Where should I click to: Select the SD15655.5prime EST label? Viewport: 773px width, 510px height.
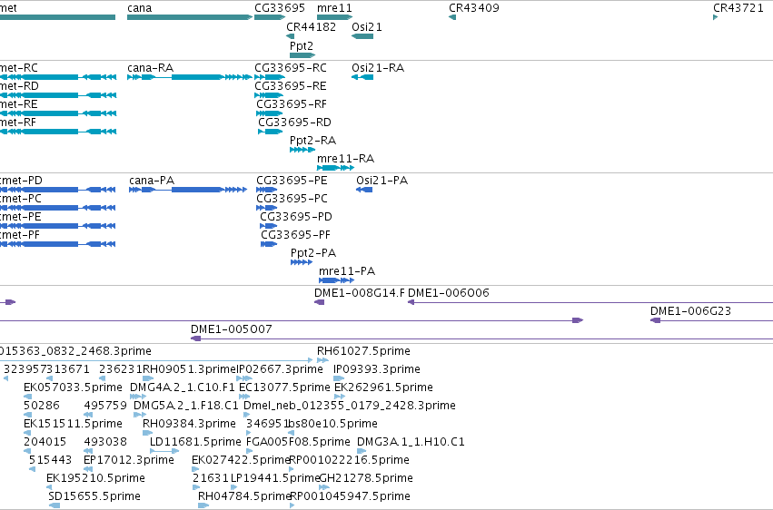coord(94,497)
